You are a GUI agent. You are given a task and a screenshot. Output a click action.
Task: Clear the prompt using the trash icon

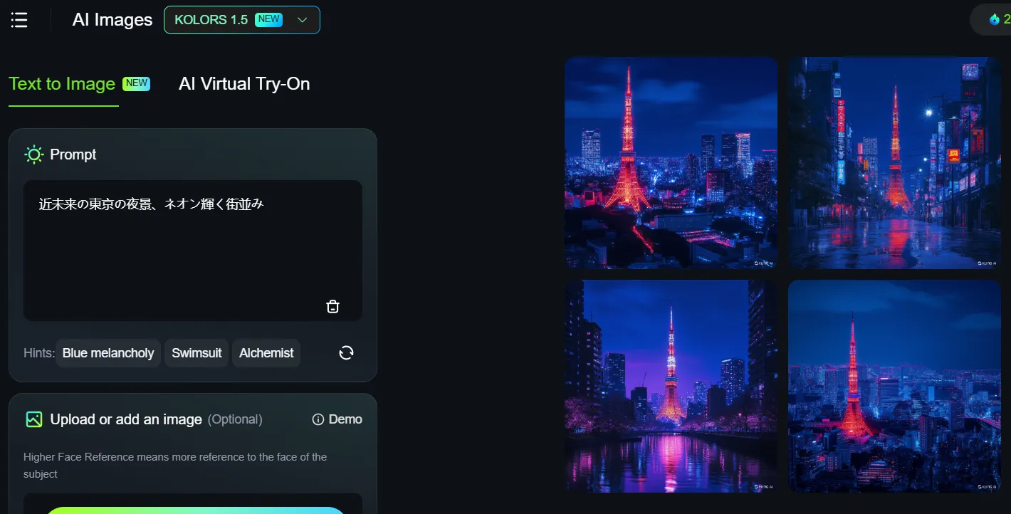click(x=332, y=305)
